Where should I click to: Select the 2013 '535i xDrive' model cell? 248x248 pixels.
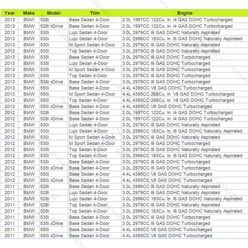pyautogui.click(x=54, y=82)
